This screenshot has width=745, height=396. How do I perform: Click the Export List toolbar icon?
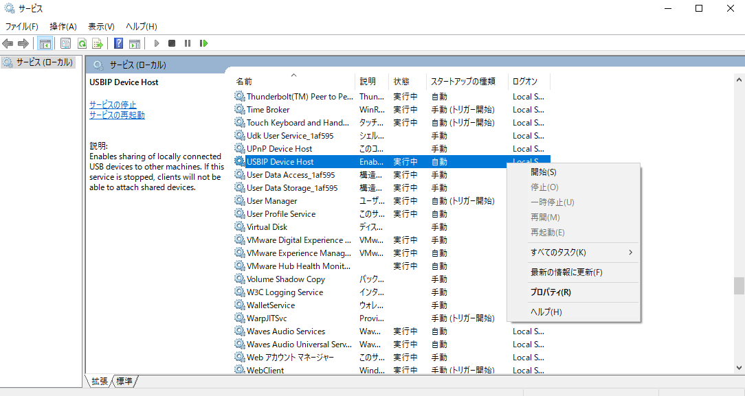pos(98,44)
